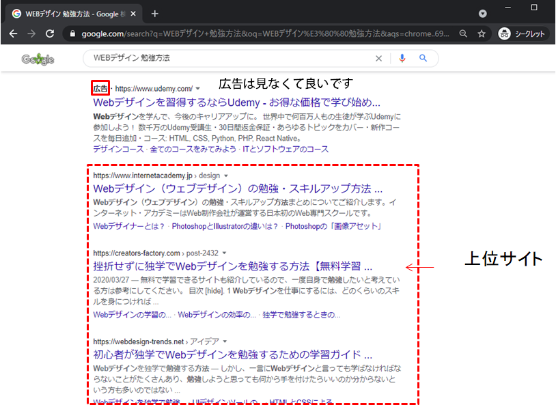
Task: Expand the arrow next to webdesign-trends.net URL
Action: point(225,341)
